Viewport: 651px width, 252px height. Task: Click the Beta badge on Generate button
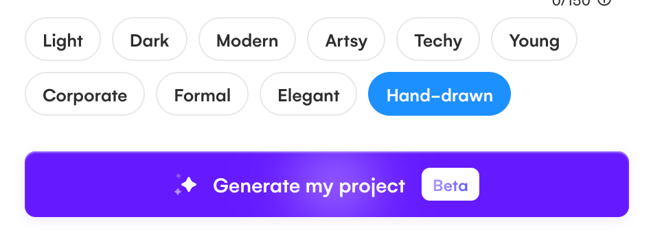pos(450,185)
